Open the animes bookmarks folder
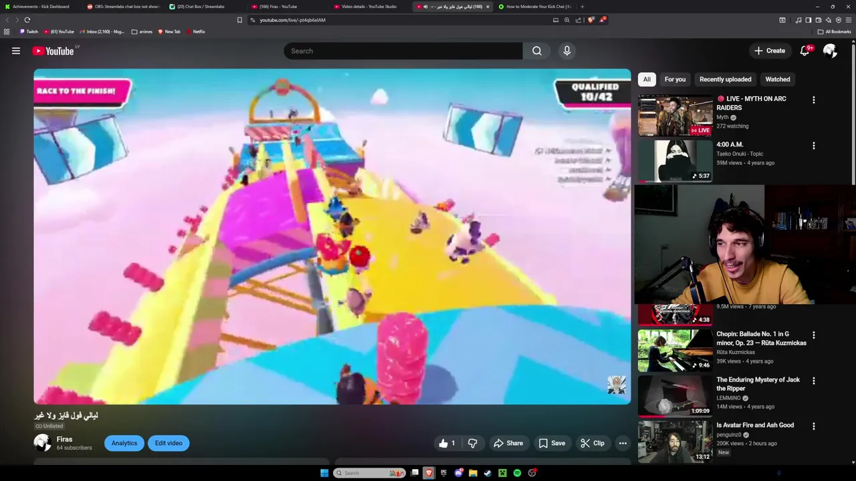This screenshot has height=481, width=856. click(x=142, y=31)
